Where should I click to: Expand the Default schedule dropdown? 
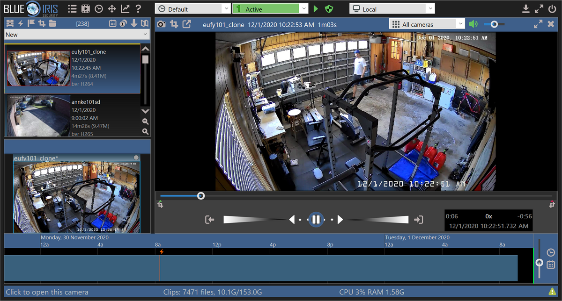[193, 9]
